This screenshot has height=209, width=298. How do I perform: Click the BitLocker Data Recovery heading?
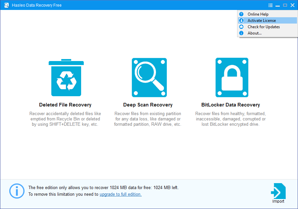(230, 105)
